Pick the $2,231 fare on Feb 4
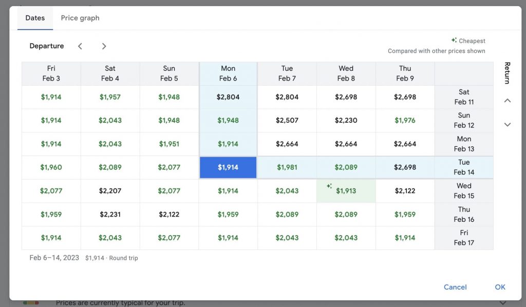This screenshot has width=526, height=307. click(110, 215)
